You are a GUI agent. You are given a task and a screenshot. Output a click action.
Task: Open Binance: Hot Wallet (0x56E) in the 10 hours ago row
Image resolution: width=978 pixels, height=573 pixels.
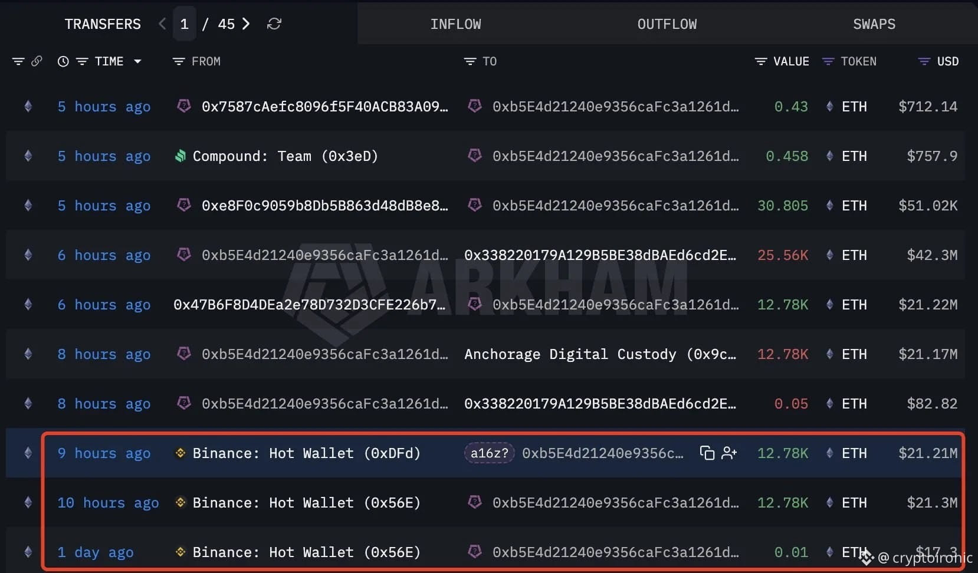[307, 503]
